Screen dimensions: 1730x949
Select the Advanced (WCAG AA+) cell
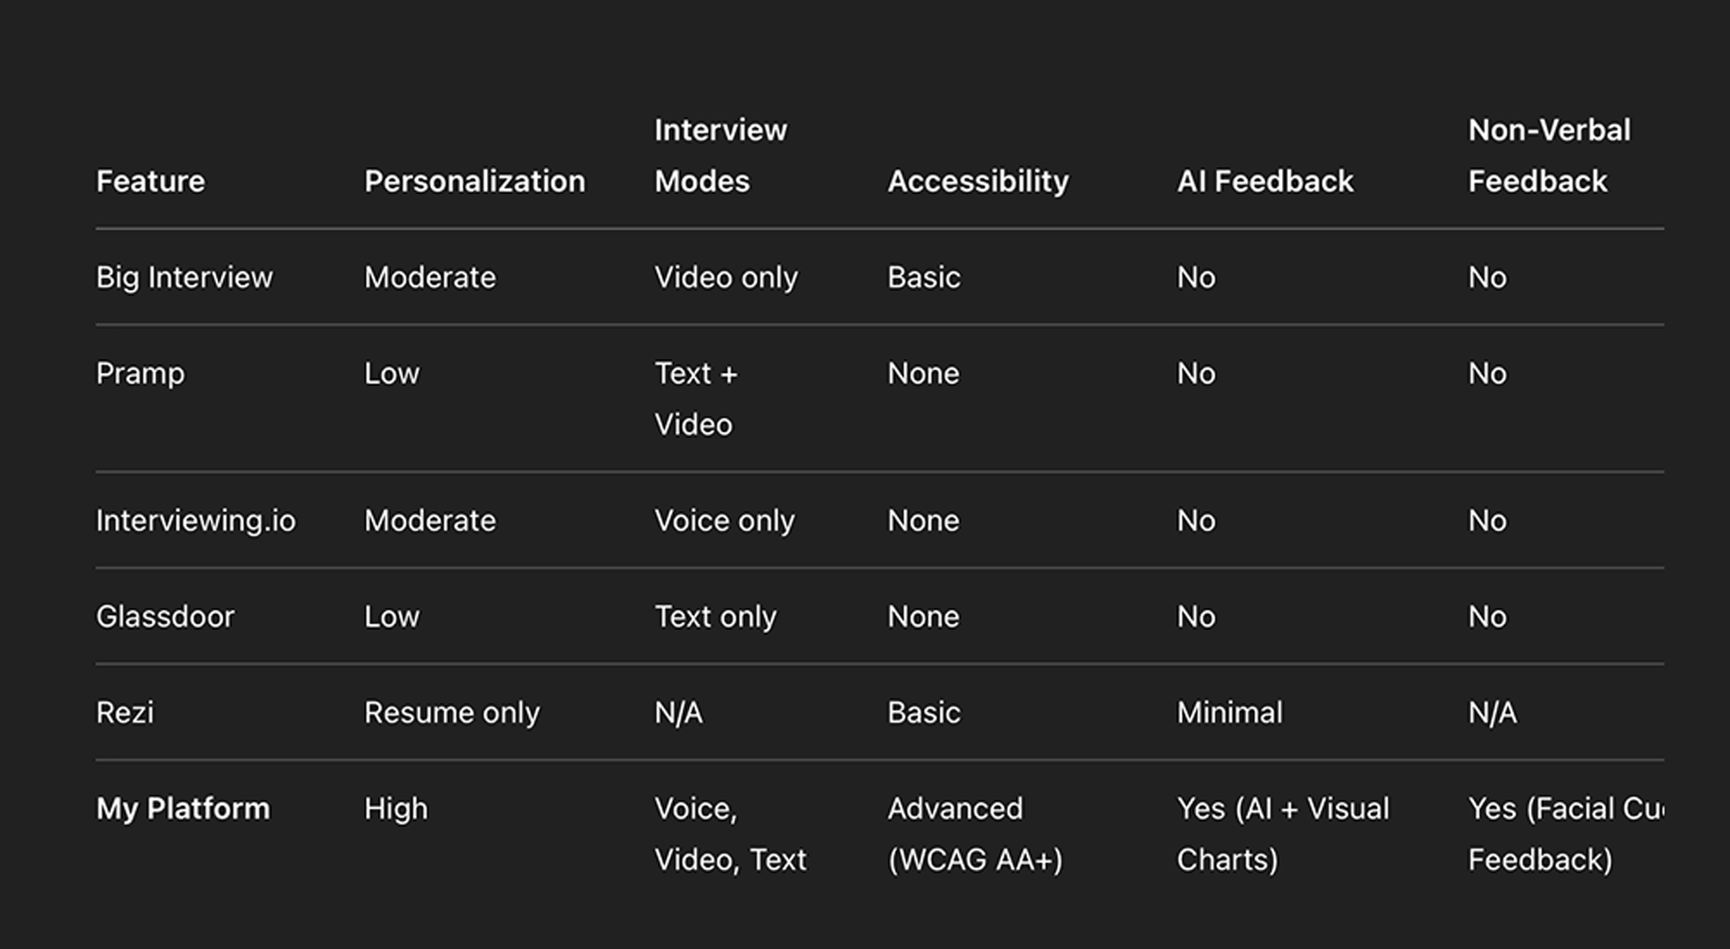click(x=975, y=834)
